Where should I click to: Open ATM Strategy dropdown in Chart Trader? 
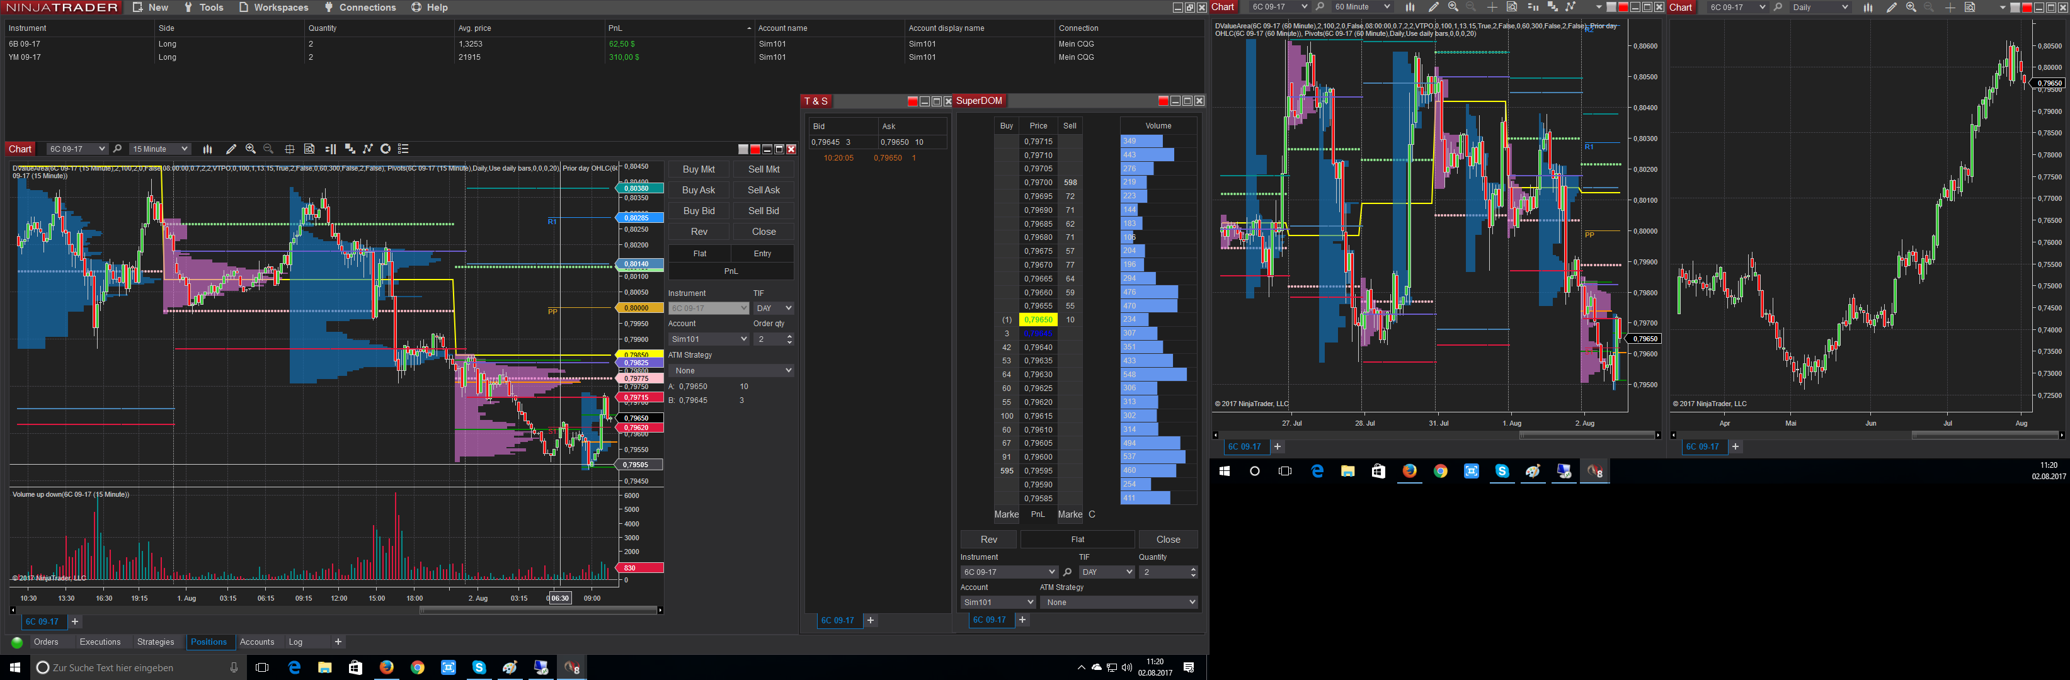[731, 370]
